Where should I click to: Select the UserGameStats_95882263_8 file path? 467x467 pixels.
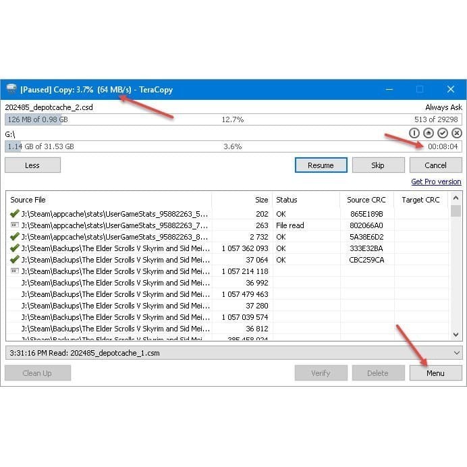tap(115, 237)
